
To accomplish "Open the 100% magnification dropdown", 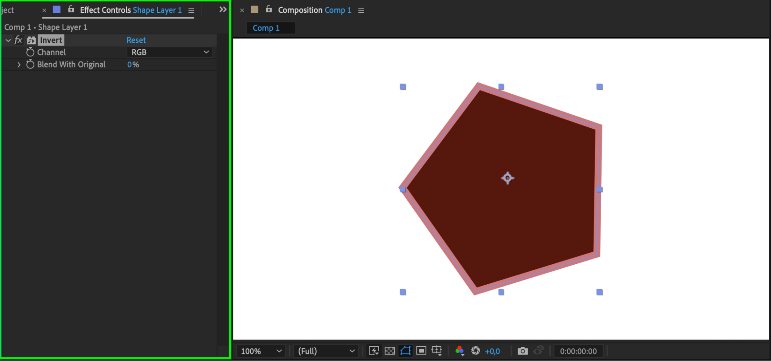I will [x=261, y=351].
